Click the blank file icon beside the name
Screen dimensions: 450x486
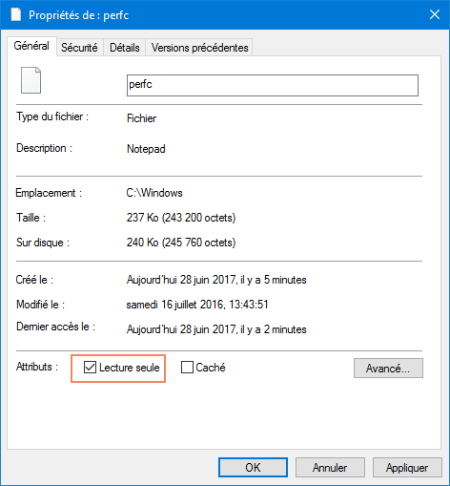point(31,80)
